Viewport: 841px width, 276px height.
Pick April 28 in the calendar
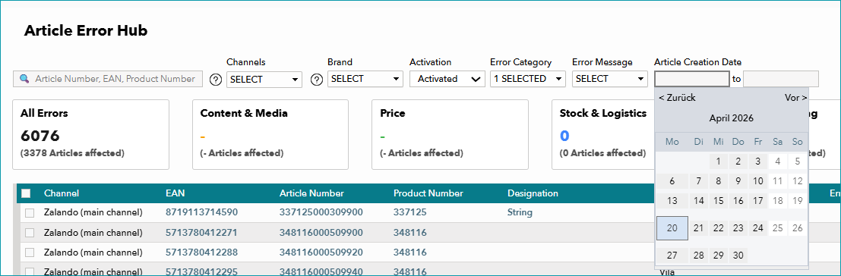(x=698, y=255)
